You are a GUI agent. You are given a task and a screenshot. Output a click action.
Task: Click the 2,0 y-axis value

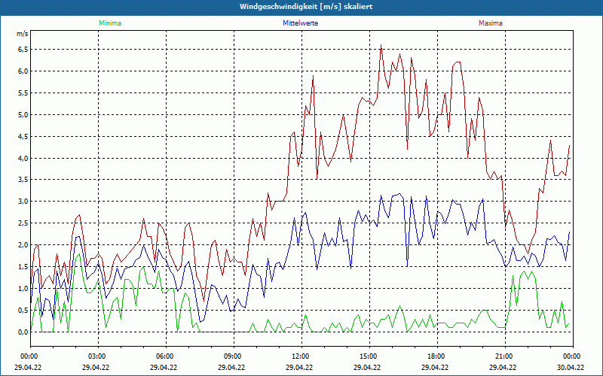point(23,245)
